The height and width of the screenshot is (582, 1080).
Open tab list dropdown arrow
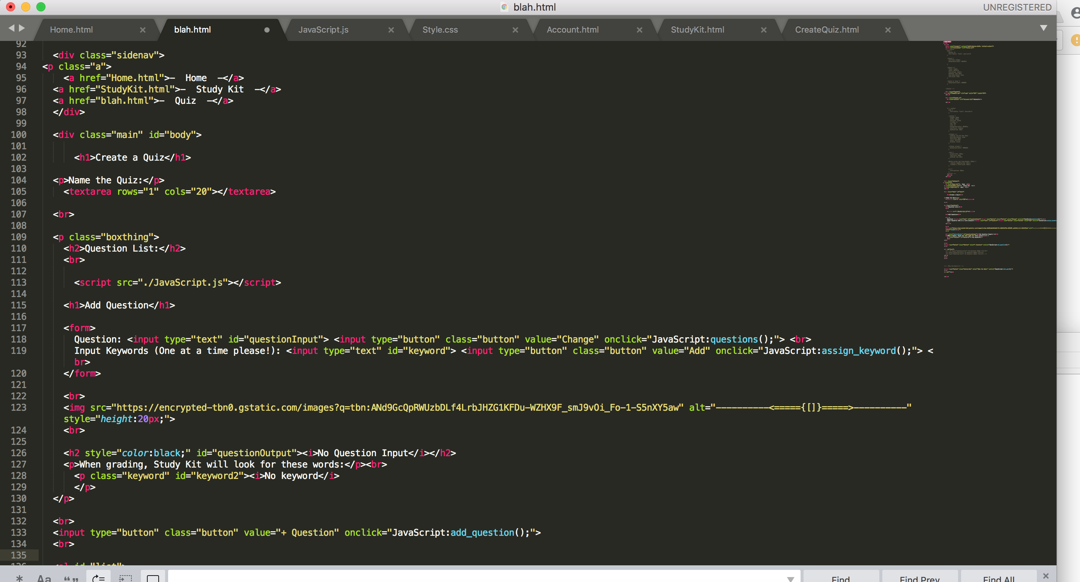click(x=1044, y=28)
